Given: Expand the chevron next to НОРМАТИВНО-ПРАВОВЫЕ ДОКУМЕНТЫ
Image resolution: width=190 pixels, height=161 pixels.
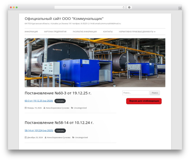Looking at the screenshot, I should click(x=155, y=32).
